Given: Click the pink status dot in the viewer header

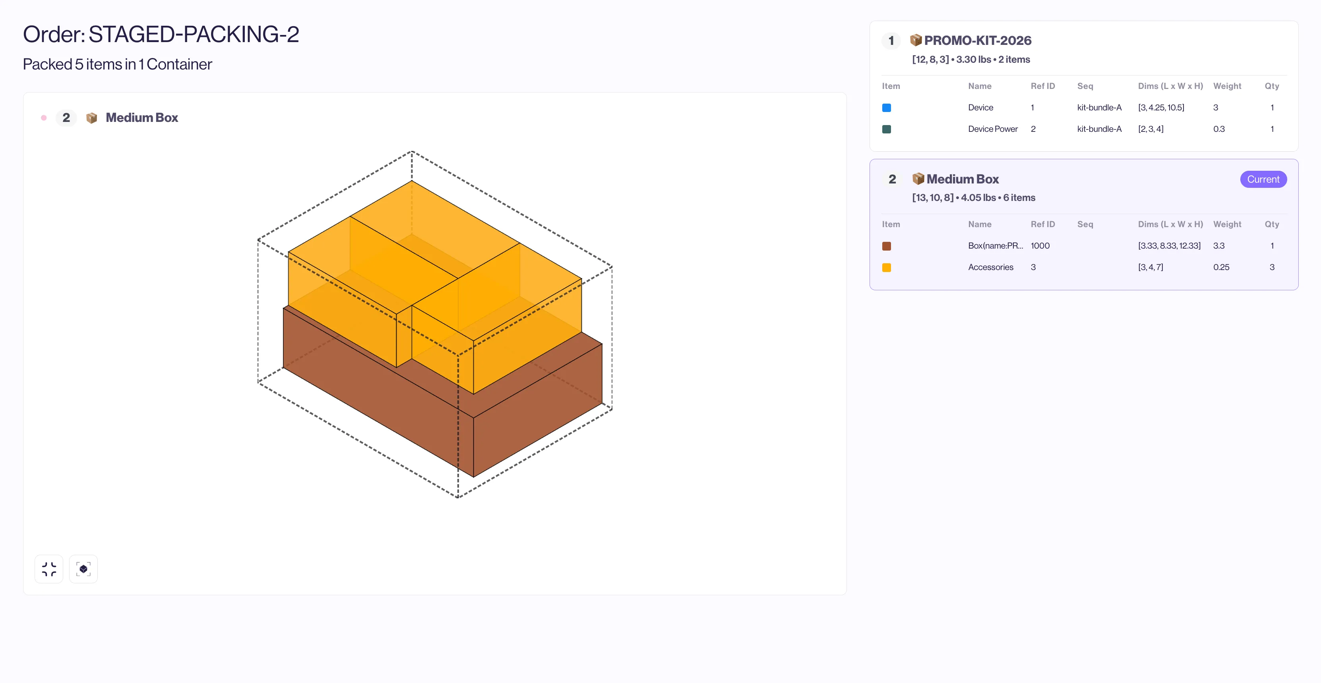Looking at the screenshot, I should pyautogui.click(x=44, y=118).
